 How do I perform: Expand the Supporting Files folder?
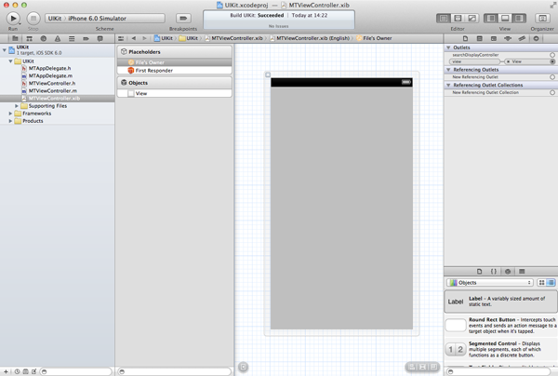(17, 106)
